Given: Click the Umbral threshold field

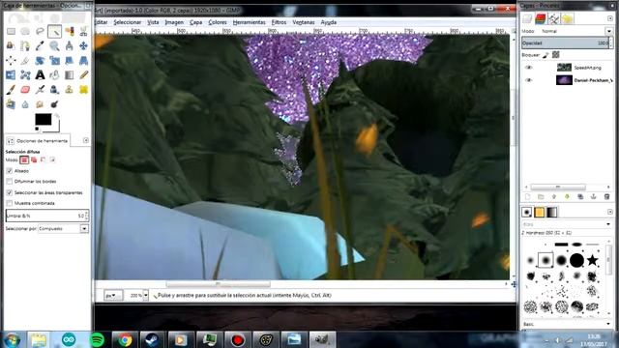Looking at the screenshot, I should pyautogui.click(x=47, y=216).
